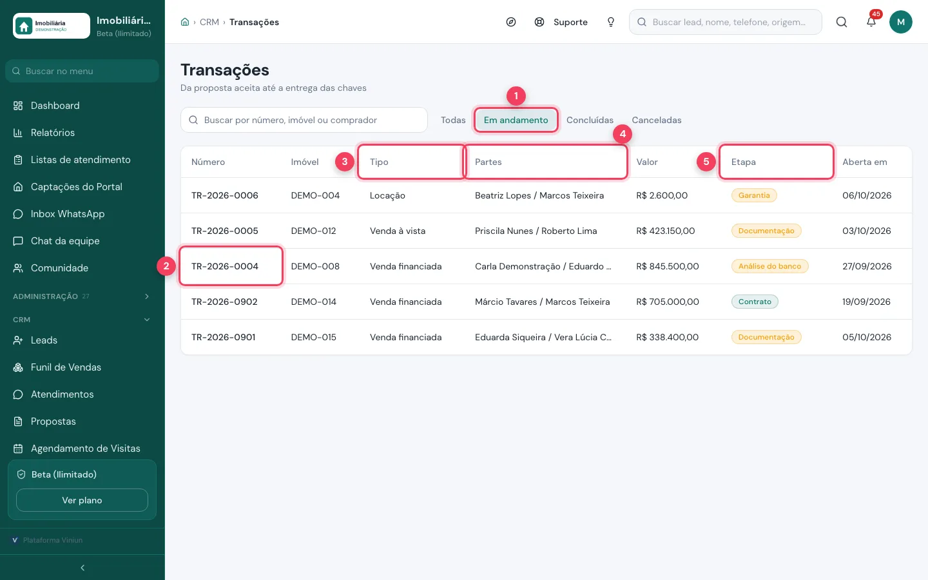Click the Dashboard grid icon
The image size is (928, 580).
18,106
